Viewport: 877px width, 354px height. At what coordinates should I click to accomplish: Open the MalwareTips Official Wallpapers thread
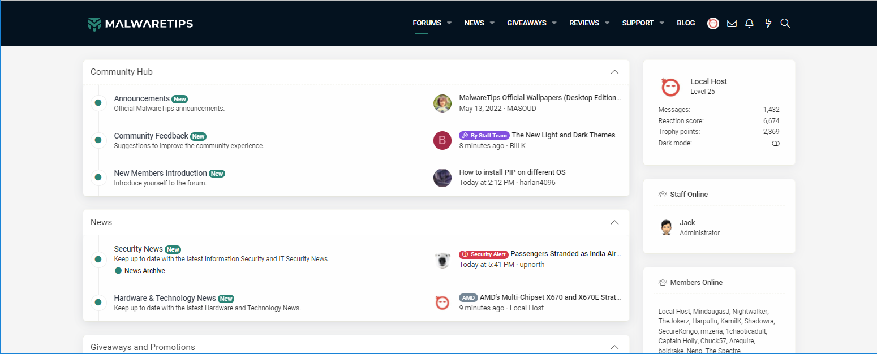[x=540, y=98]
